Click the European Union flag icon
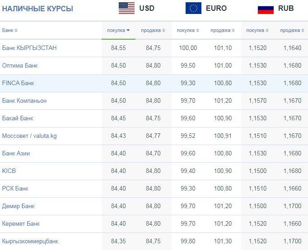 pos(193,8)
